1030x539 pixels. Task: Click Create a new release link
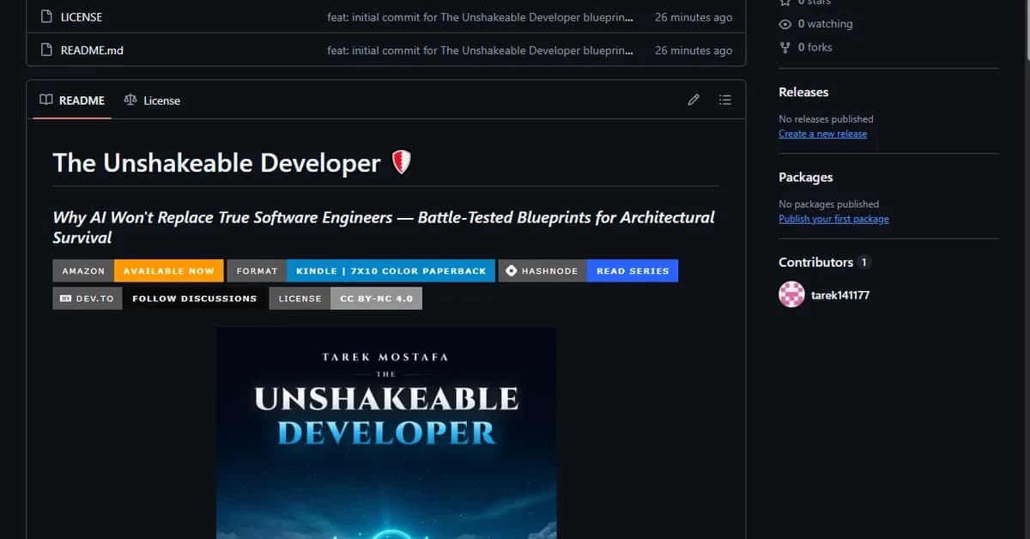click(822, 134)
